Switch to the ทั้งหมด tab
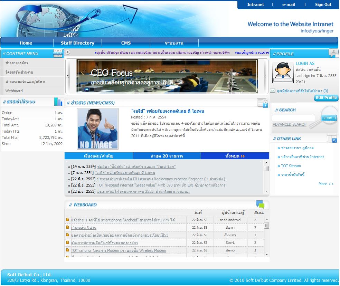 pos(235,156)
